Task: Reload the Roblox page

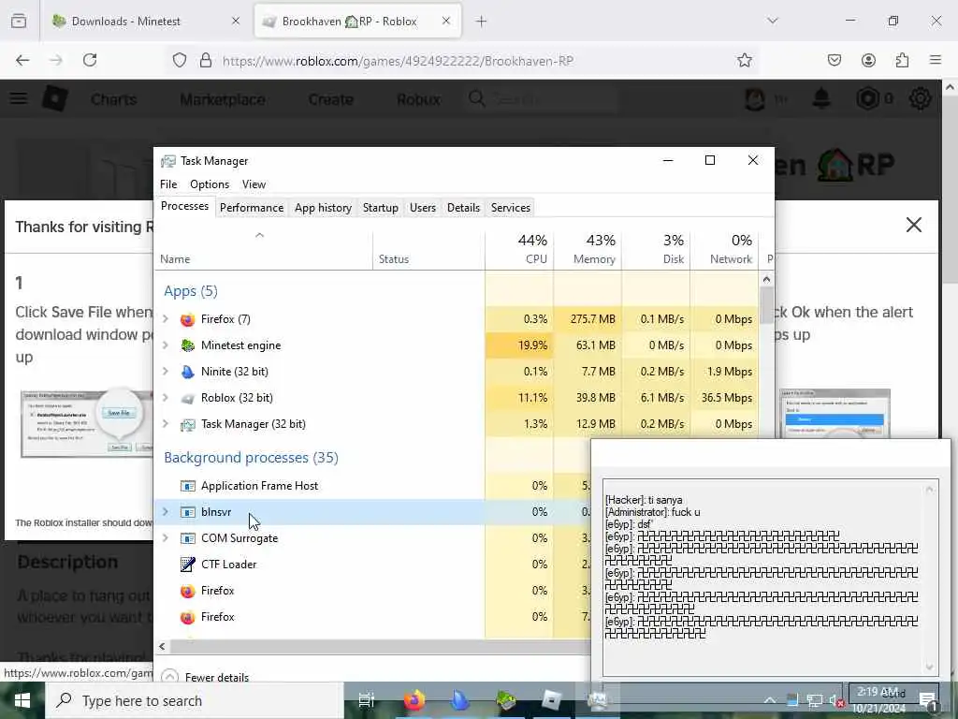Action: pyautogui.click(x=90, y=60)
